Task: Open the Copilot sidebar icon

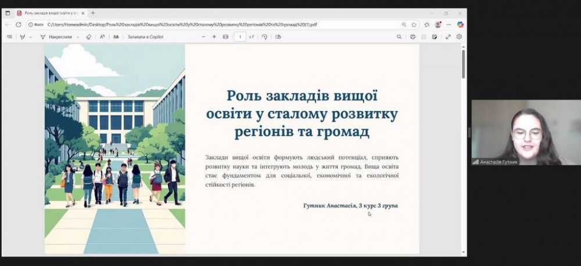Action: click(x=460, y=24)
